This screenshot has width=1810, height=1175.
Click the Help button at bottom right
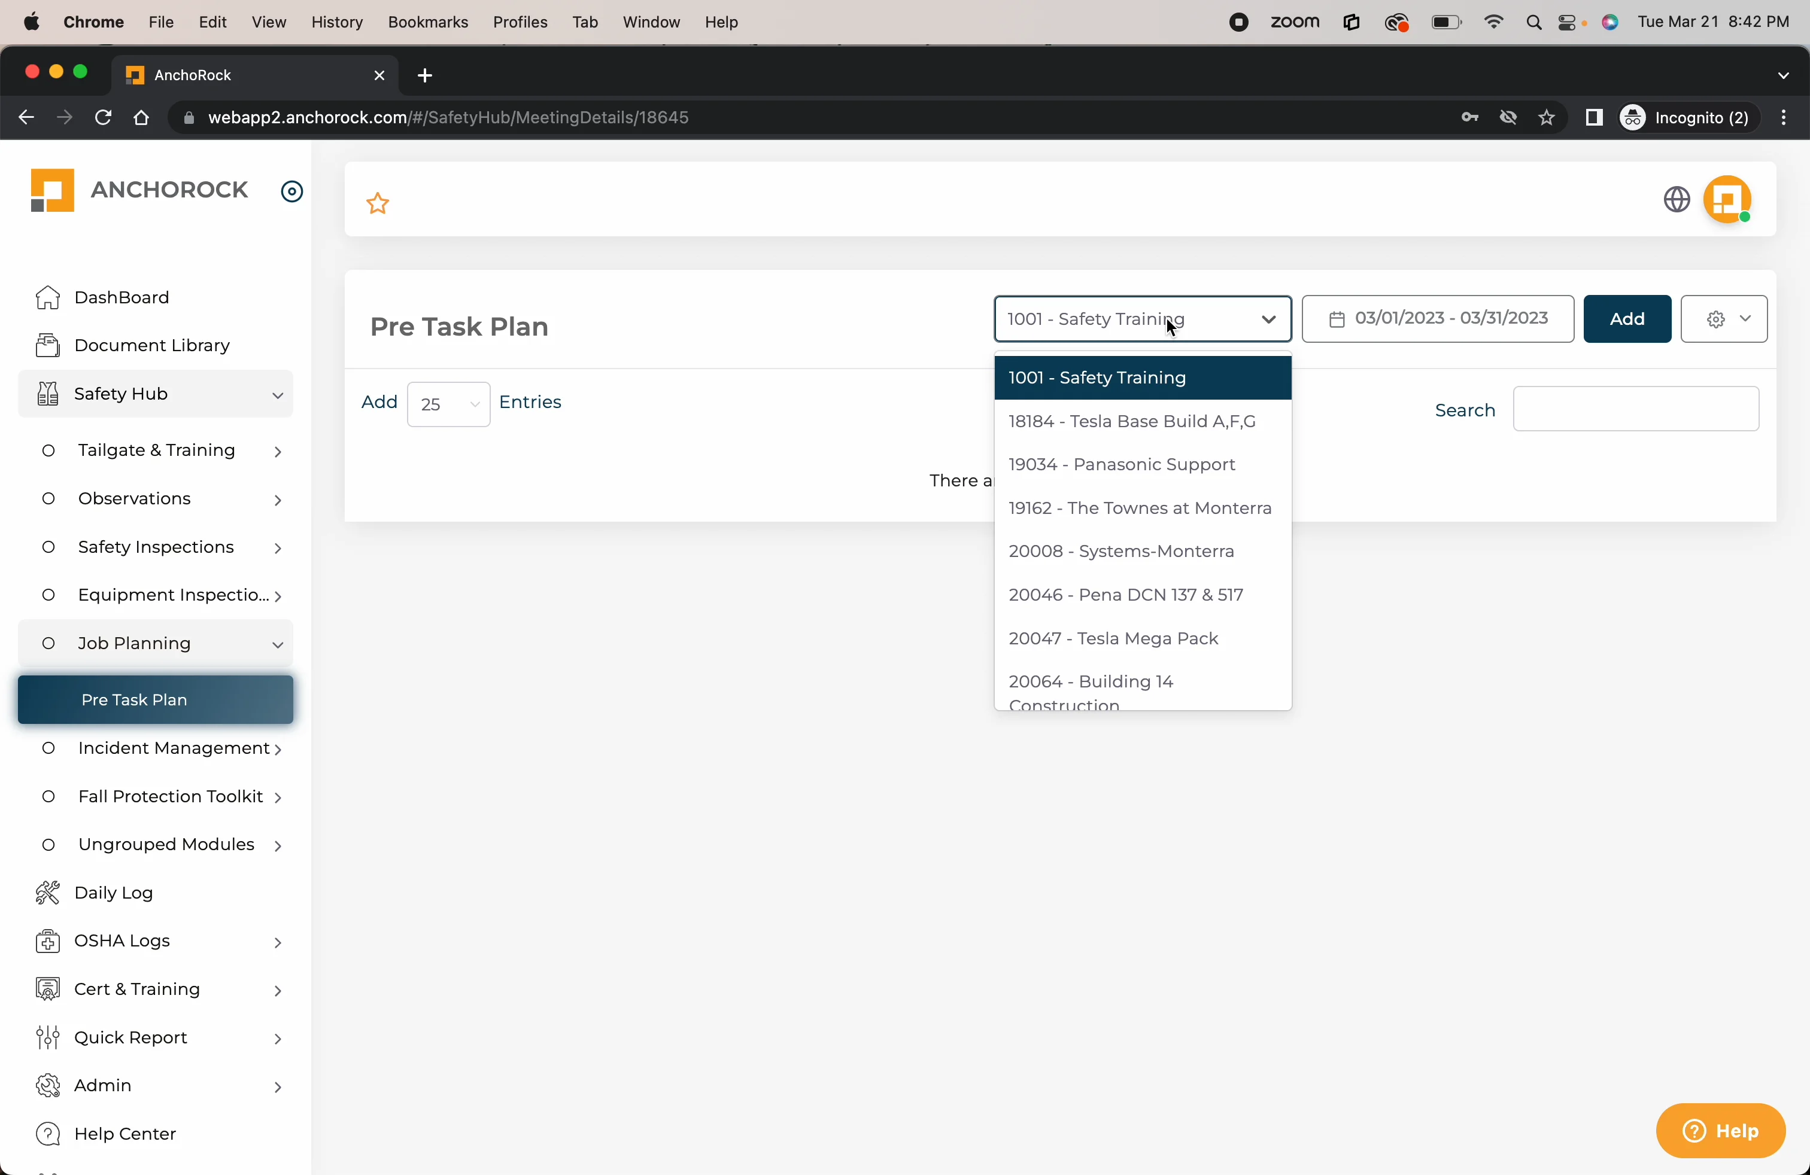point(1720,1130)
